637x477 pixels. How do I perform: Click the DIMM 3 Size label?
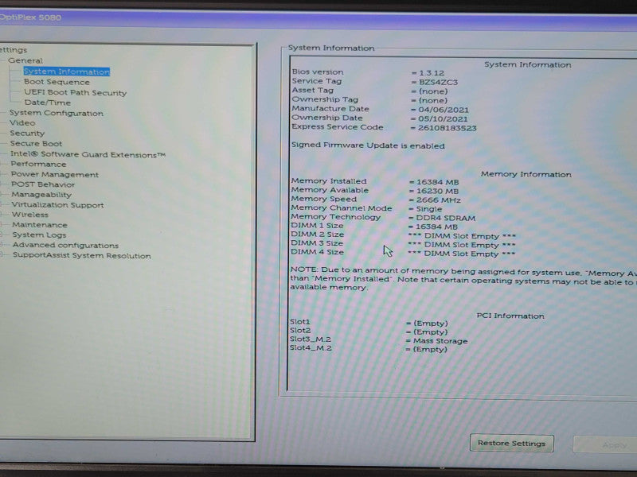(317, 243)
